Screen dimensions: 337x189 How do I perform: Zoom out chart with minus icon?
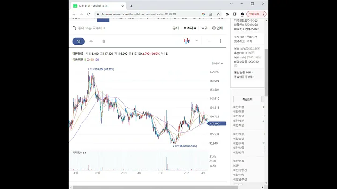pos(209,41)
